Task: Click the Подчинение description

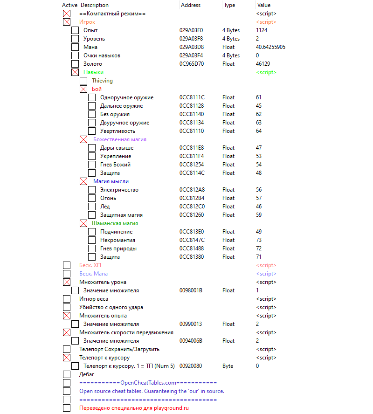Action: [116, 232]
